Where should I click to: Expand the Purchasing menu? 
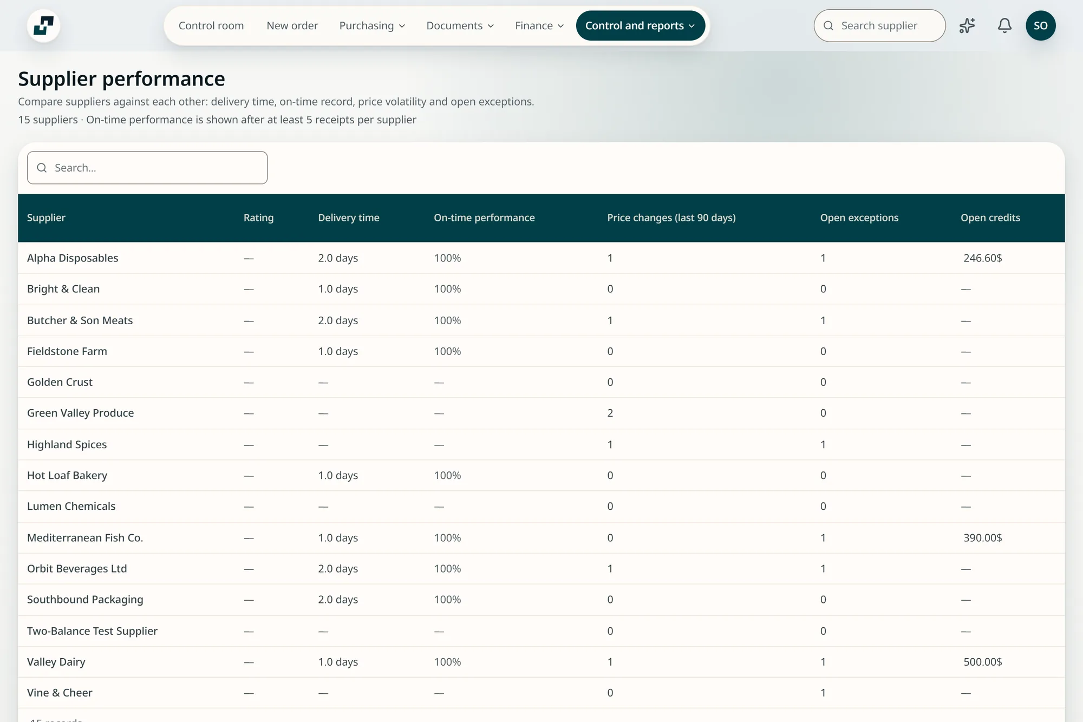coord(372,25)
